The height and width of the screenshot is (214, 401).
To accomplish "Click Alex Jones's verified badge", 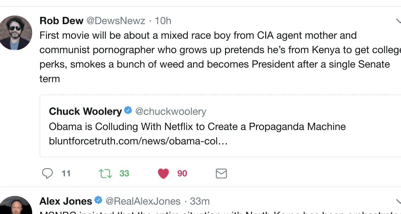I will (99, 201).
